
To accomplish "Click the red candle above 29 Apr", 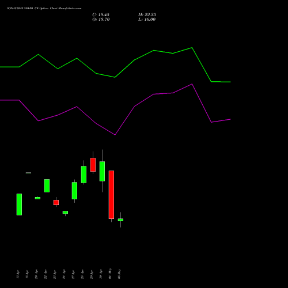I will click(93, 165).
